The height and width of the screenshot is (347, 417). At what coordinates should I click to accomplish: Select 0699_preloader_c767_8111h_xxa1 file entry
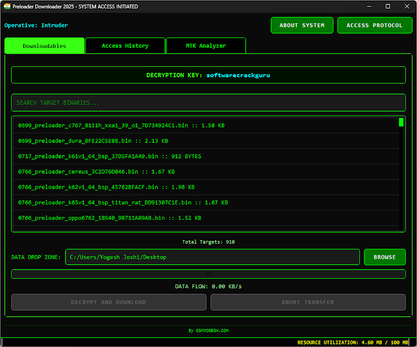(121, 125)
